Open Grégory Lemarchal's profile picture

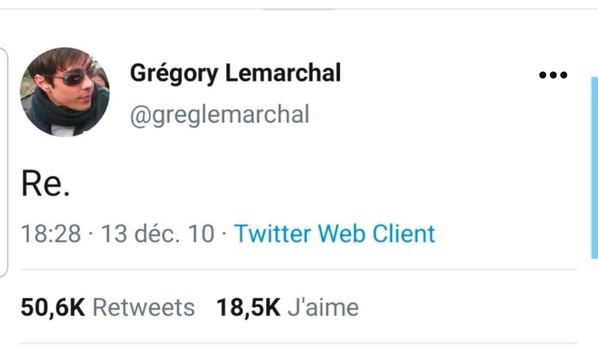tap(65, 92)
